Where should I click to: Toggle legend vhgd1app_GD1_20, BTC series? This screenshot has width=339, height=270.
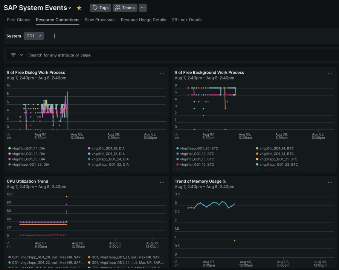(x=197, y=148)
